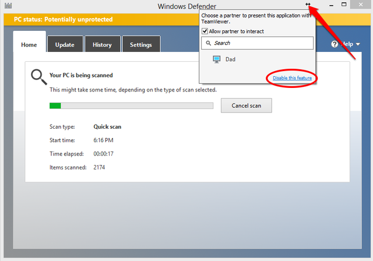Open the Update tab

pyautogui.click(x=65, y=45)
